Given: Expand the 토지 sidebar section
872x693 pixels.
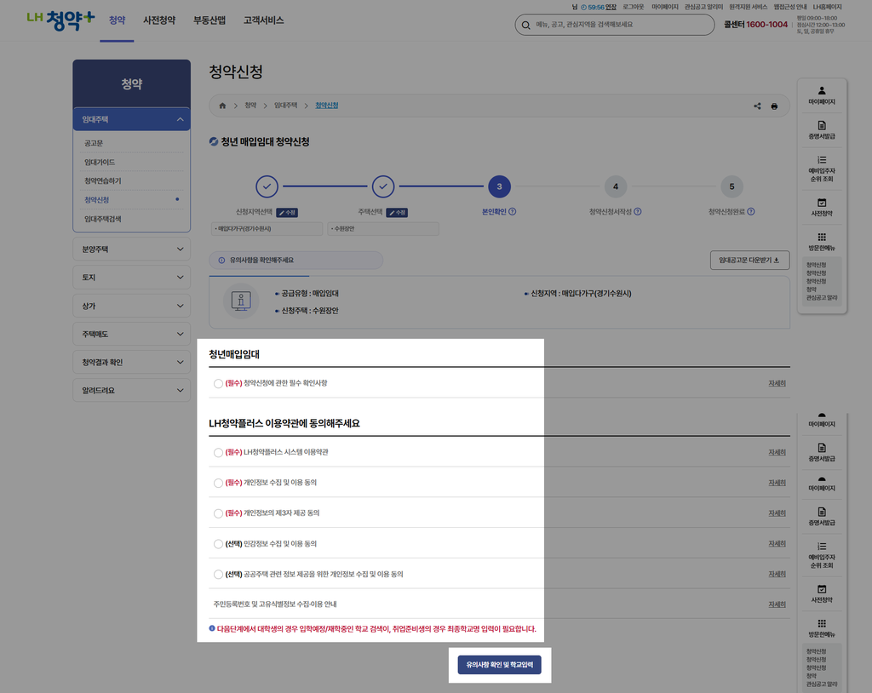Looking at the screenshot, I should click(x=131, y=277).
